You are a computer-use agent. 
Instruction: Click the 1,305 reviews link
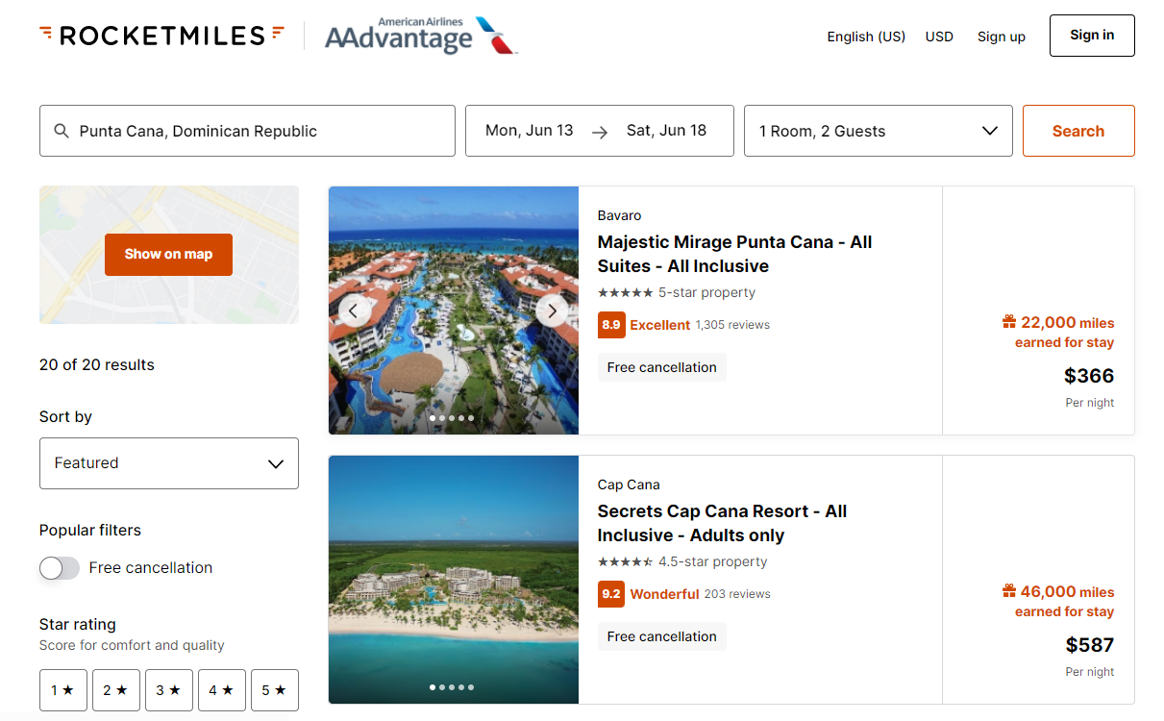coord(732,325)
